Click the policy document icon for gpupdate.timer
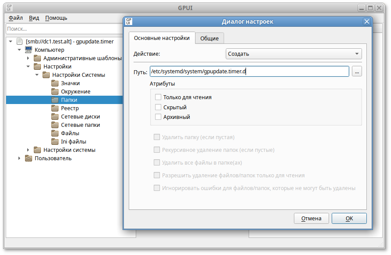This screenshot has height=255, width=391. [20, 42]
